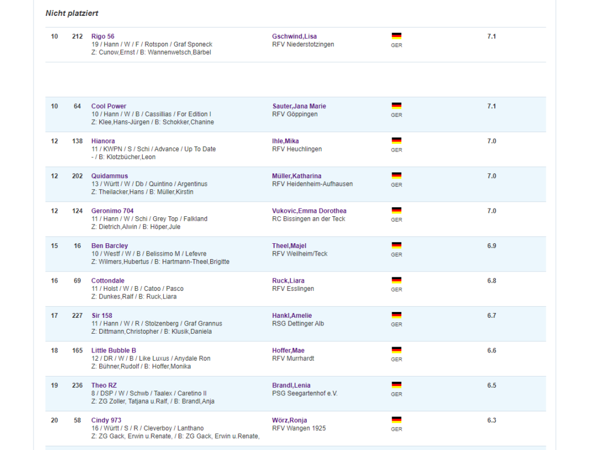Select score 6.7 for Sir 158
601x450 pixels.
point(491,315)
